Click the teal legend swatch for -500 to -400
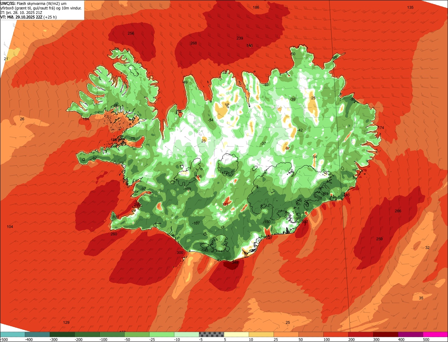Image resolution: width=448 pixels, height=342 pixels. pyautogui.click(x=13, y=334)
